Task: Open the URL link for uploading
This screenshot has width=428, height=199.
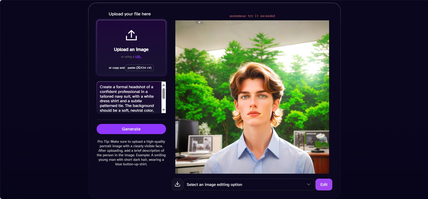Action: [138, 57]
